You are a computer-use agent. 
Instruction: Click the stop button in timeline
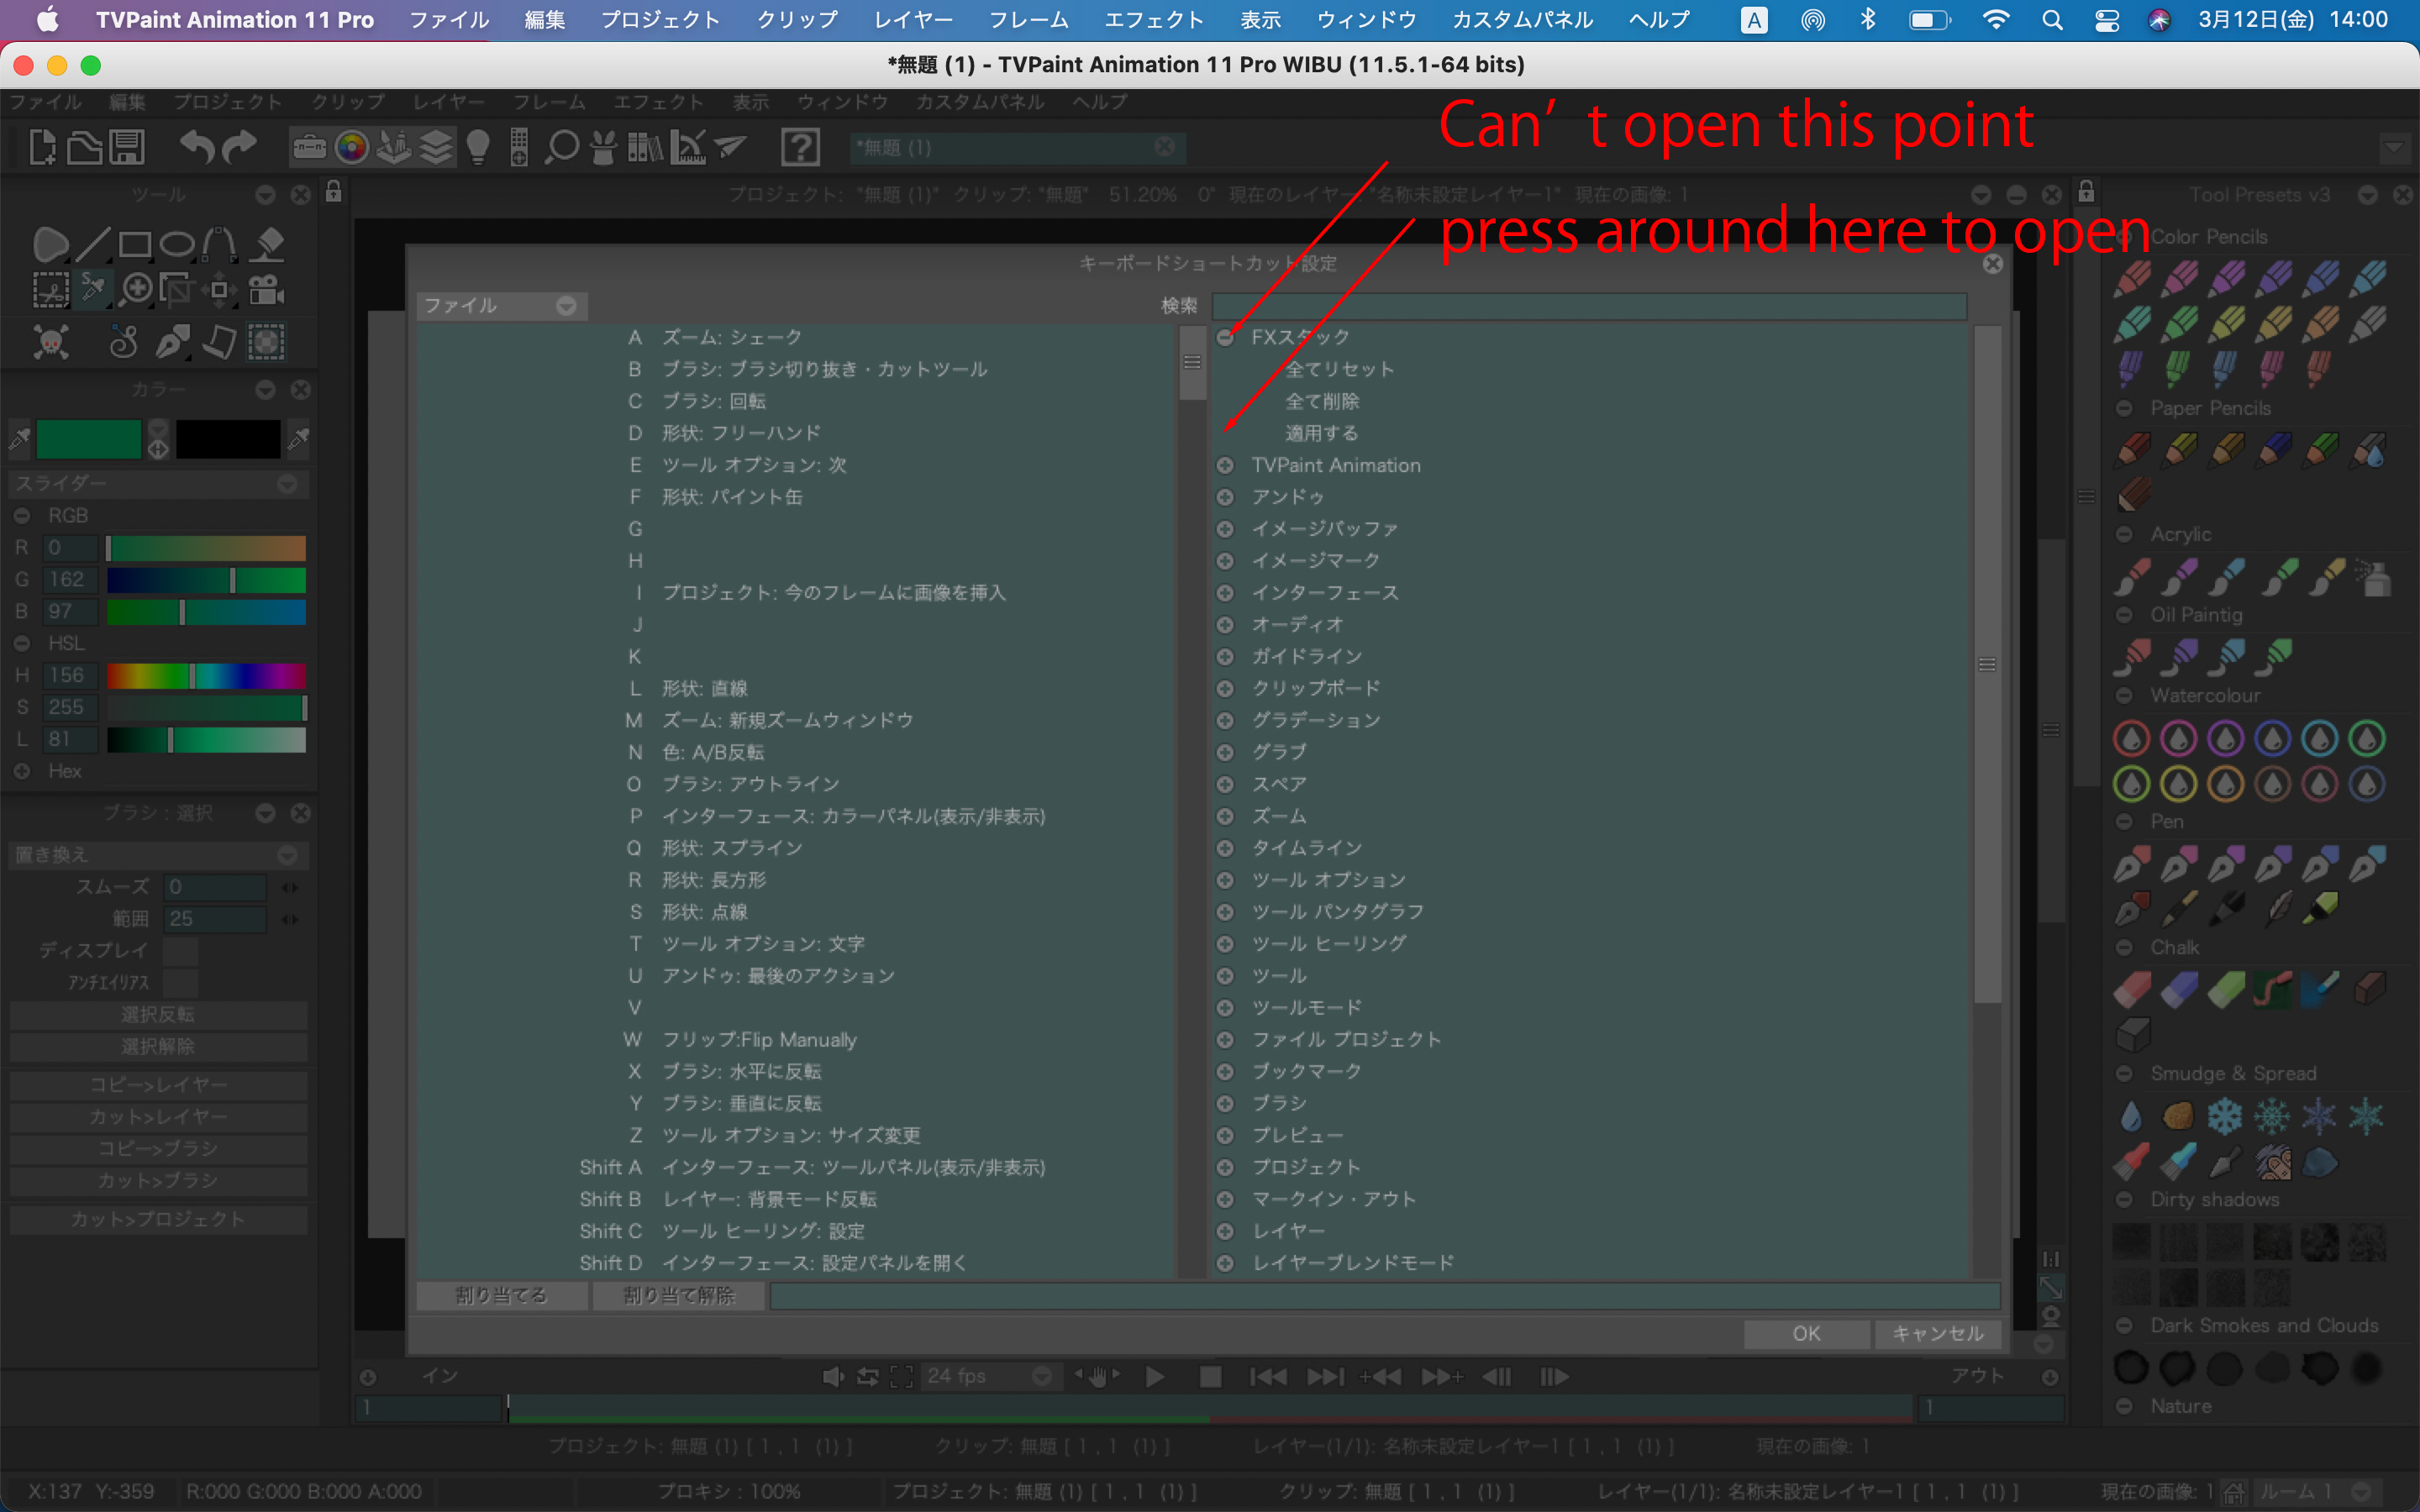click(x=1210, y=1377)
